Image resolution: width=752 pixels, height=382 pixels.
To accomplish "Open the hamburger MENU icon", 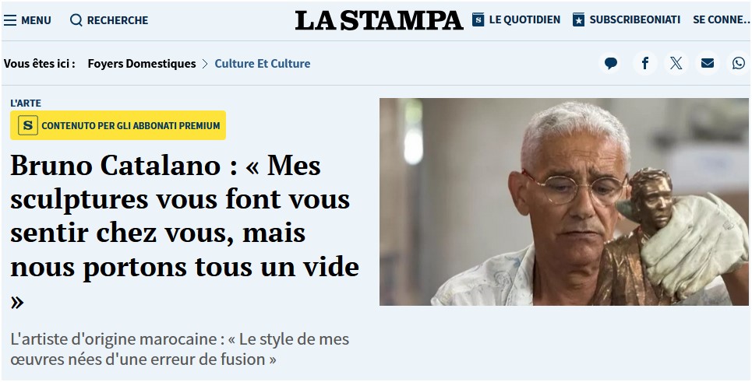I will pyautogui.click(x=10, y=20).
